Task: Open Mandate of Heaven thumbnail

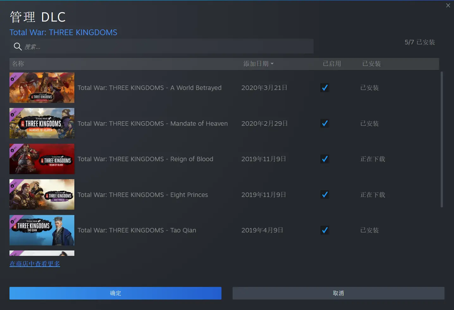Action: pos(42,123)
